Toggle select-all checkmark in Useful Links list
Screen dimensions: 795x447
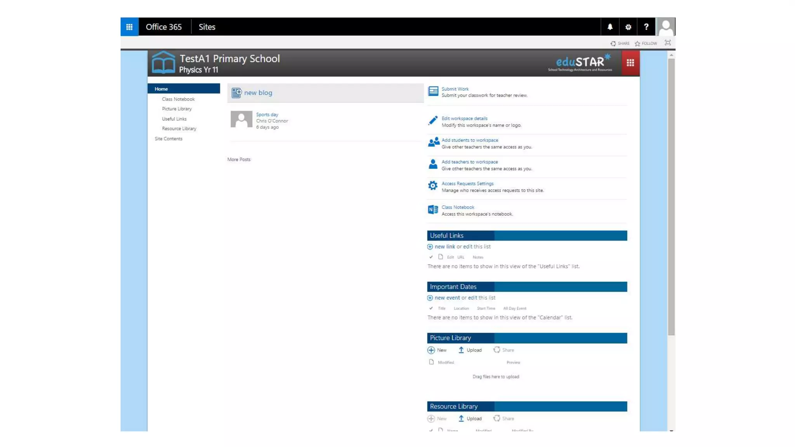[x=431, y=257]
